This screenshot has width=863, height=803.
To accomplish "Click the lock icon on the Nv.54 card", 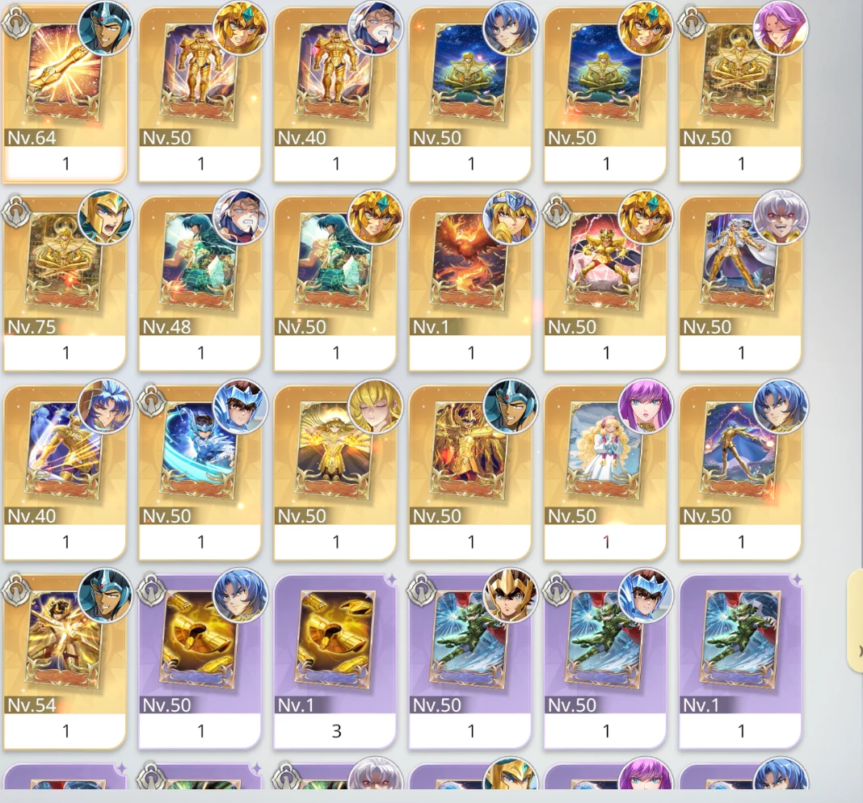I will click(15, 590).
